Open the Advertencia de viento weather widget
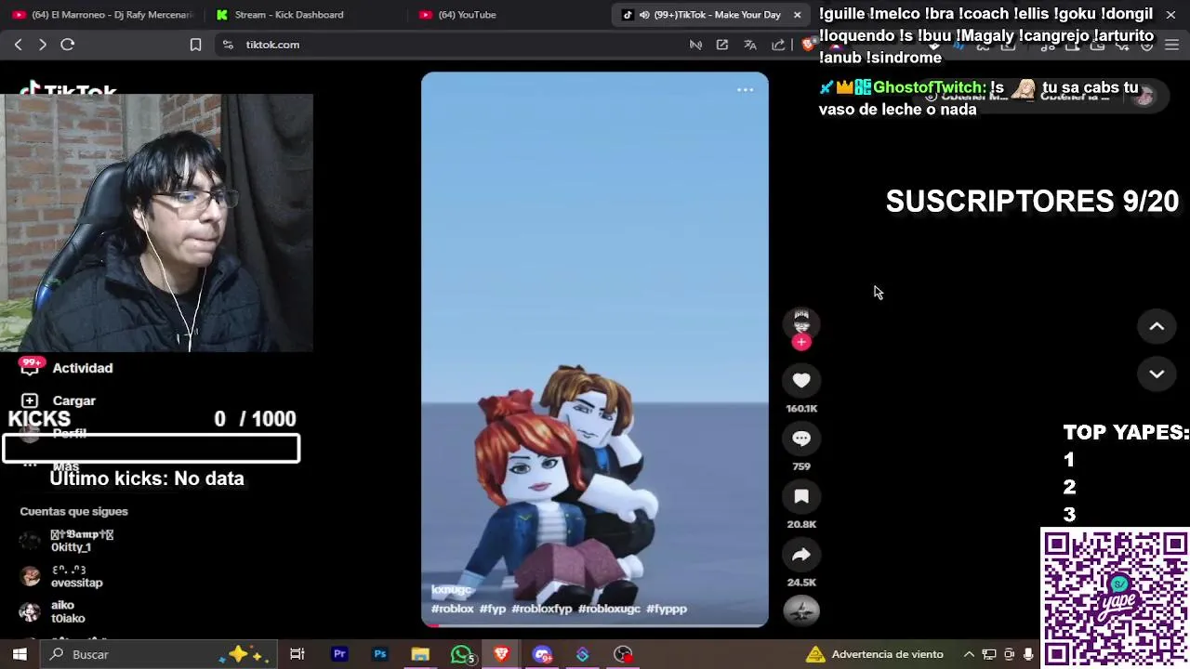The height and width of the screenshot is (669, 1190). (x=876, y=654)
